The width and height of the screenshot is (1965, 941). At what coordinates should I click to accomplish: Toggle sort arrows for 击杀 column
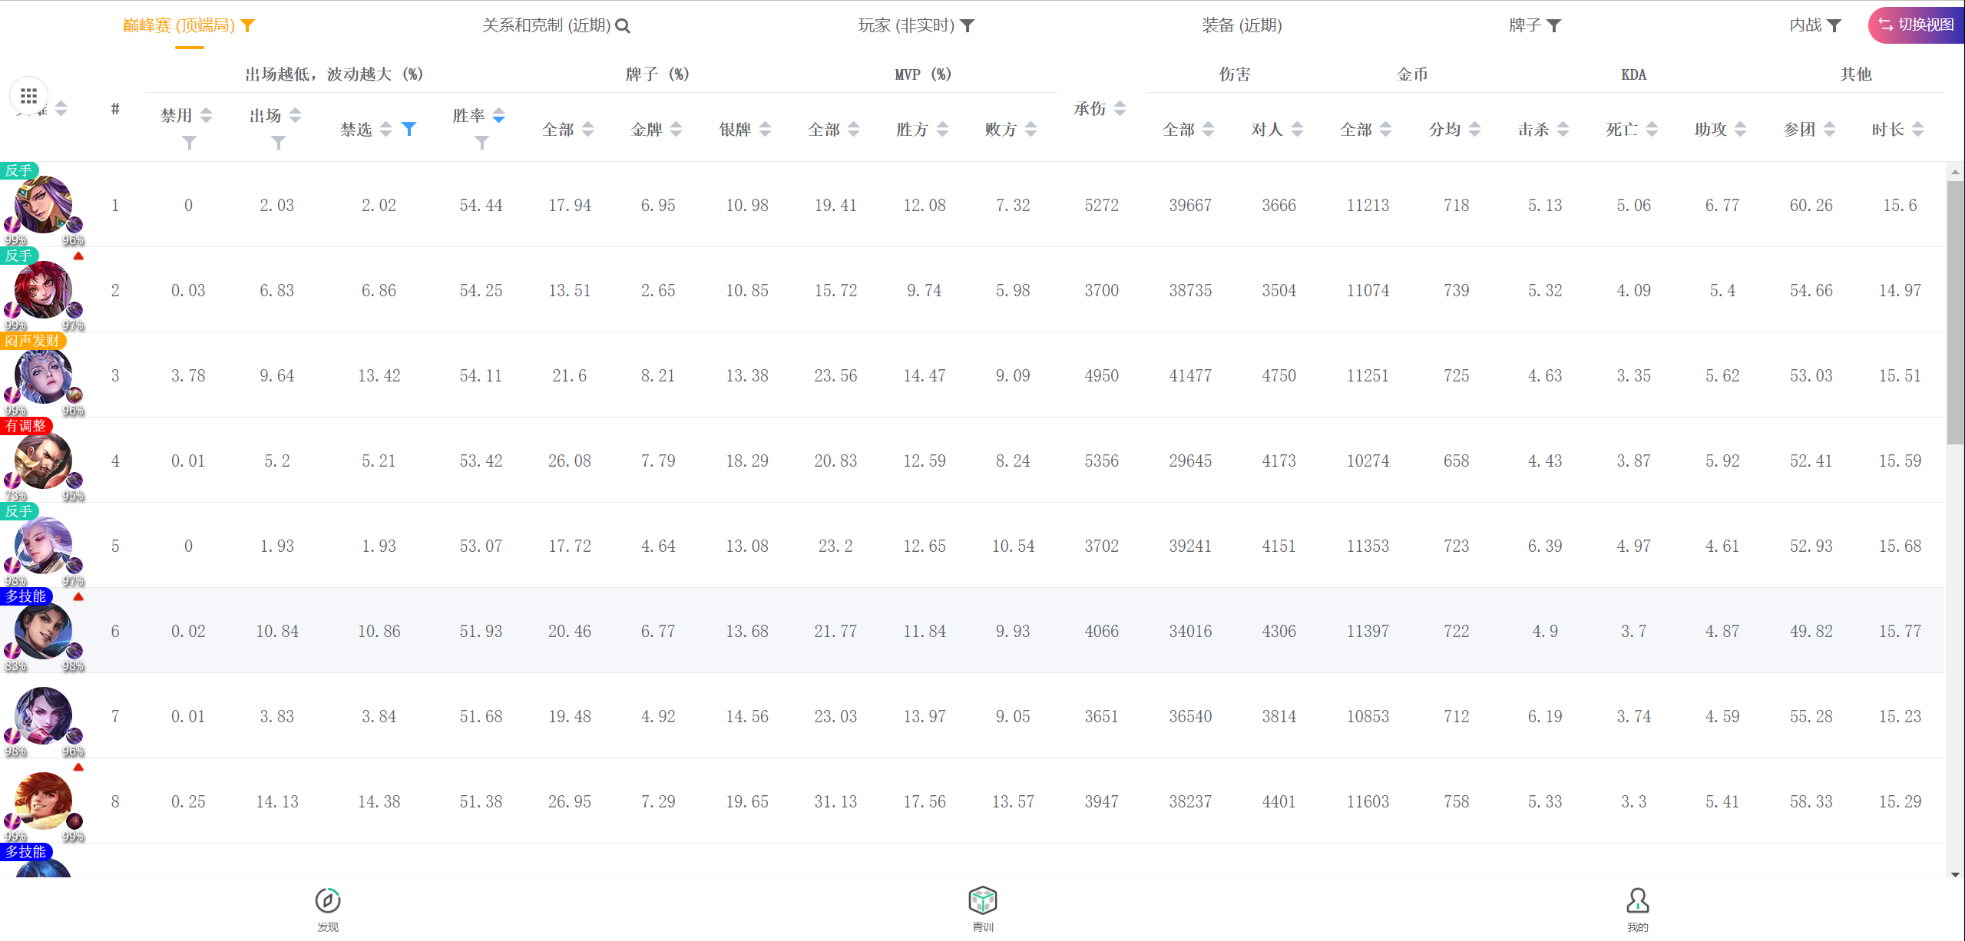pyautogui.click(x=1563, y=129)
